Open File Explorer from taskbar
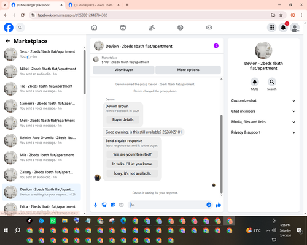Screen dimensions: 307x245 pyautogui.click(x=64, y=221)
